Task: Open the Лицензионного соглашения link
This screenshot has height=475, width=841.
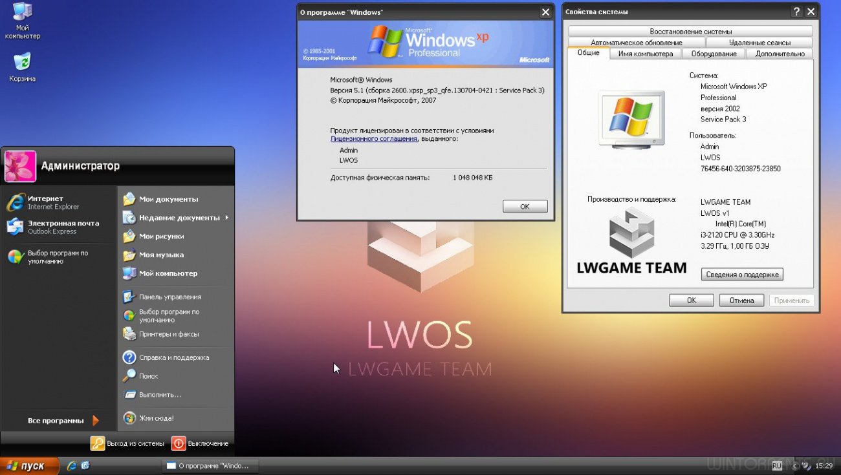Action: [x=373, y=138]
